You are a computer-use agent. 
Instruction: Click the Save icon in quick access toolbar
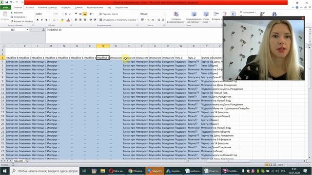6,2
